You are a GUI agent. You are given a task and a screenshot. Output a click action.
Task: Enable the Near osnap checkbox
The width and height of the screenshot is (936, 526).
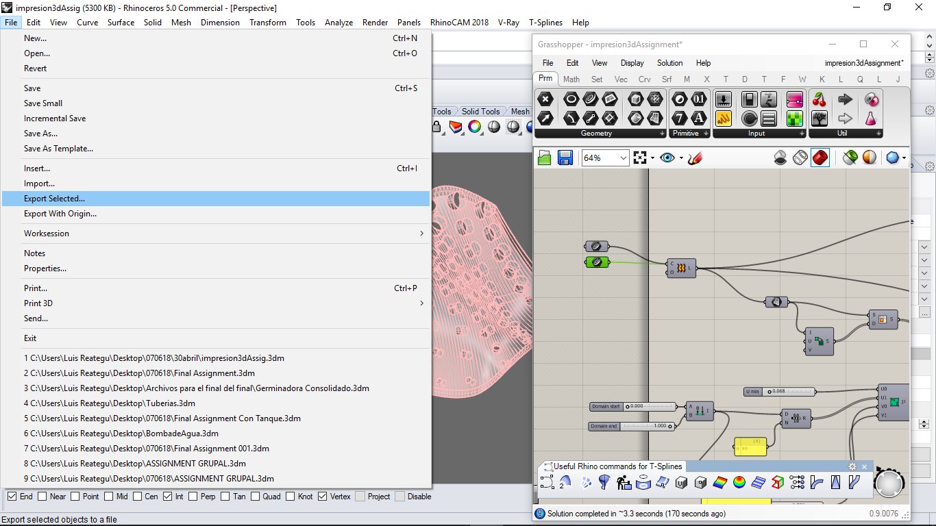42,497
